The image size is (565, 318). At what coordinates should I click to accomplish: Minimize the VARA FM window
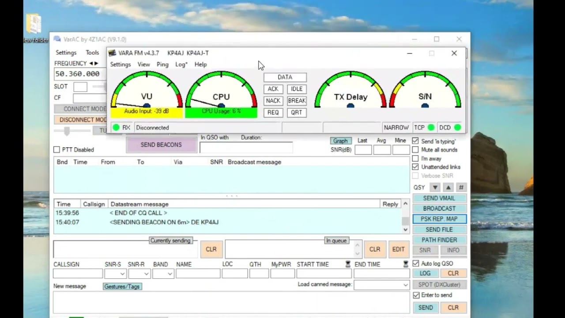[410, 53]
